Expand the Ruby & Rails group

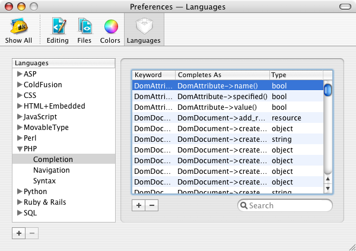[20, 202]
